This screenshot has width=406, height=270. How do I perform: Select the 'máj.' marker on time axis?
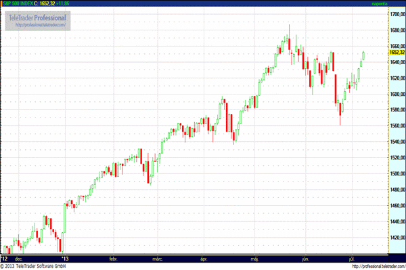[x=254, y=259]
